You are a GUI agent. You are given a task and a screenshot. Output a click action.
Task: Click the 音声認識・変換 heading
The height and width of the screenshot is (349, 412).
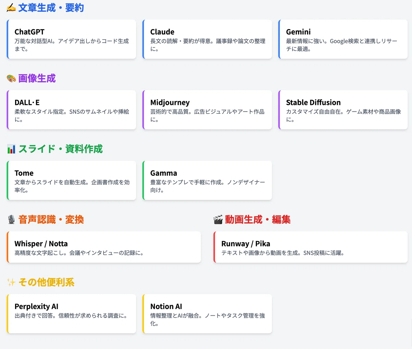pos(51,220)
